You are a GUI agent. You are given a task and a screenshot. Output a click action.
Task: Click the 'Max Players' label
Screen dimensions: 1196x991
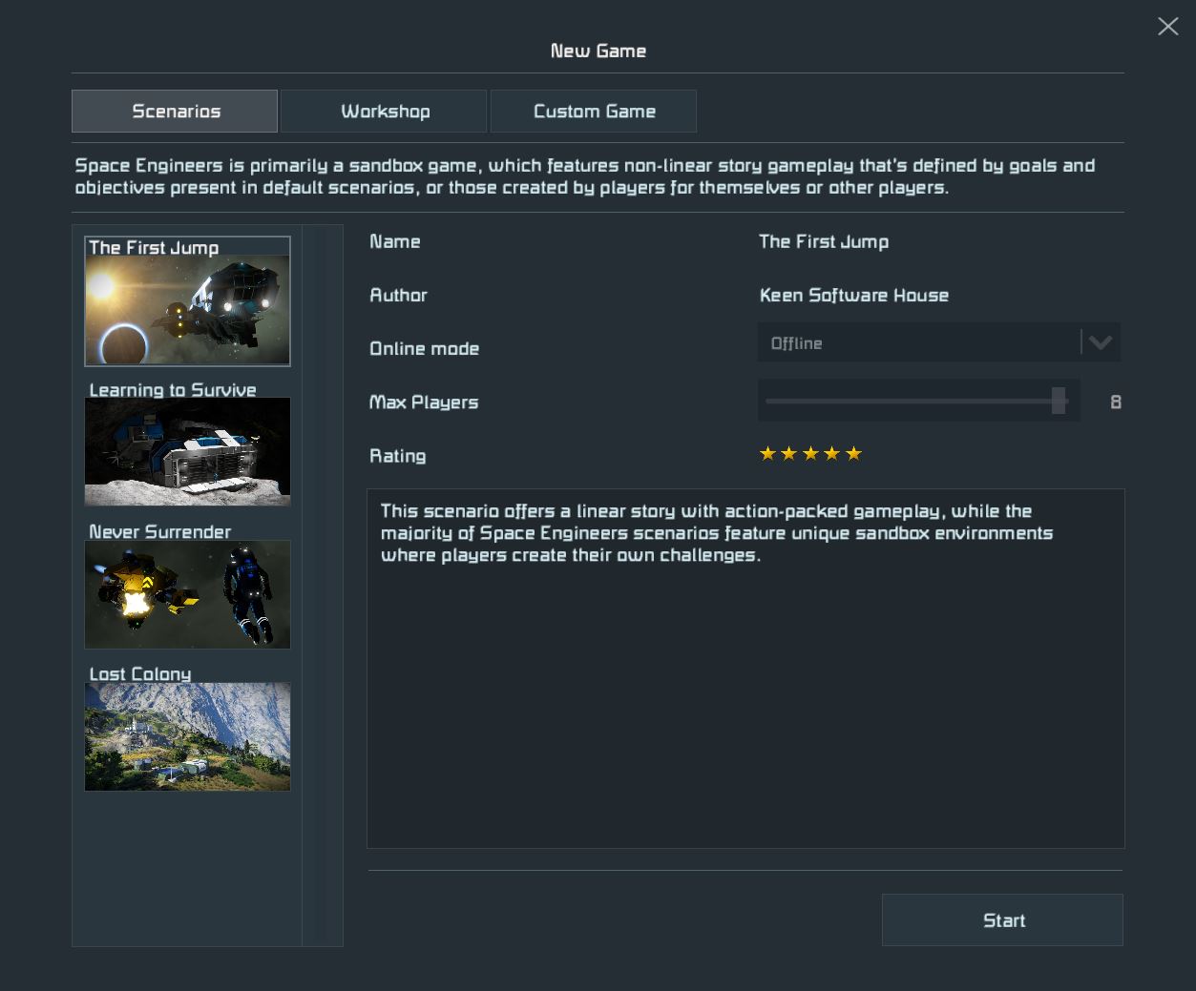pos(424,403)
